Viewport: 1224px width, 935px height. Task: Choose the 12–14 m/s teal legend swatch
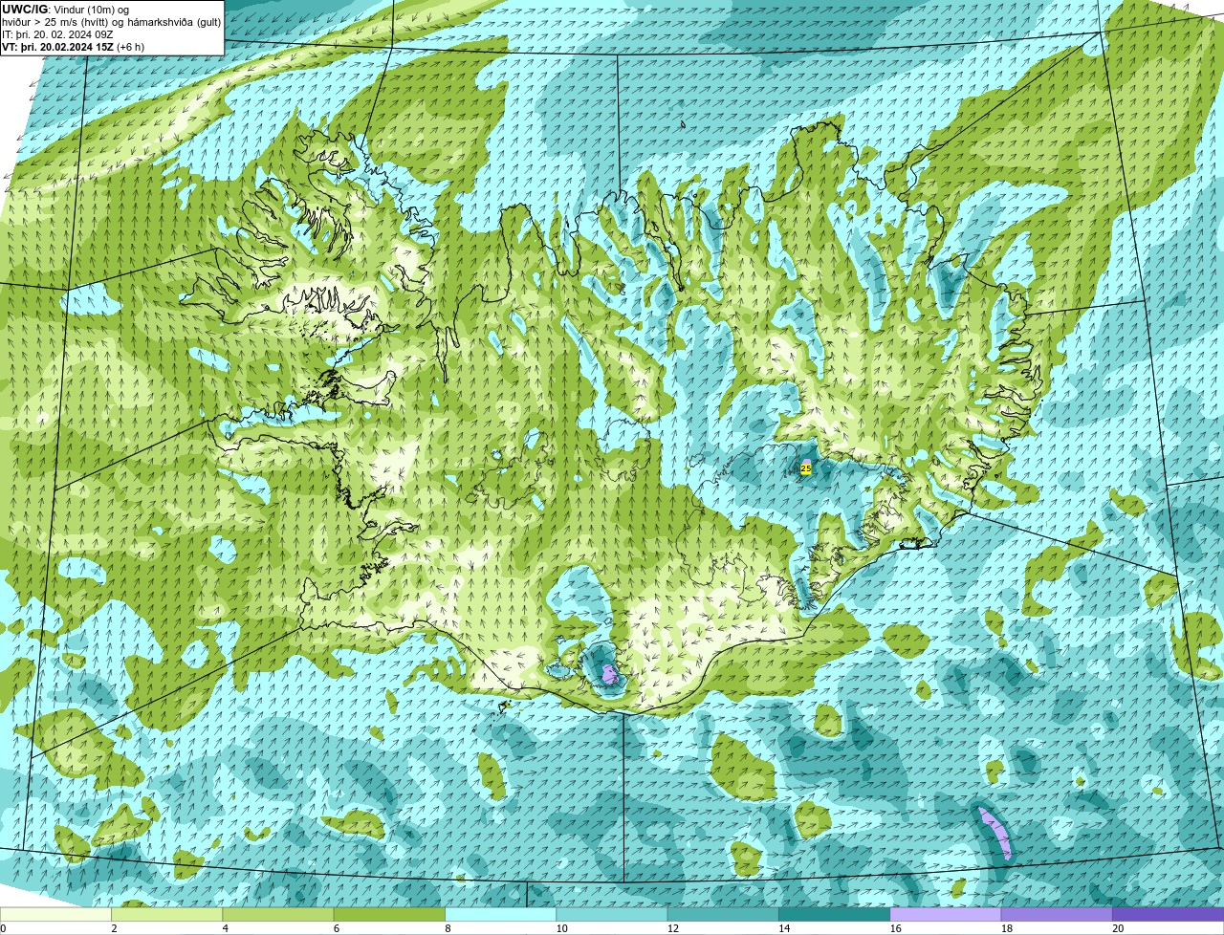(x=723, y=914)
